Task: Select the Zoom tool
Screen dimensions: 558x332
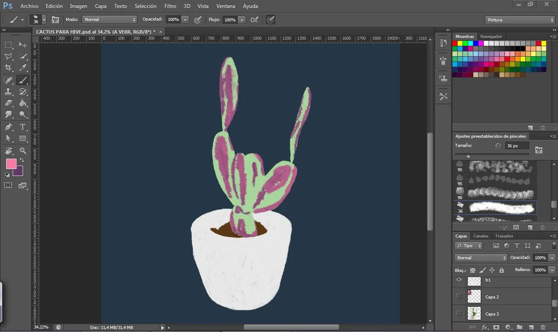Action: (x=23, y=151)
